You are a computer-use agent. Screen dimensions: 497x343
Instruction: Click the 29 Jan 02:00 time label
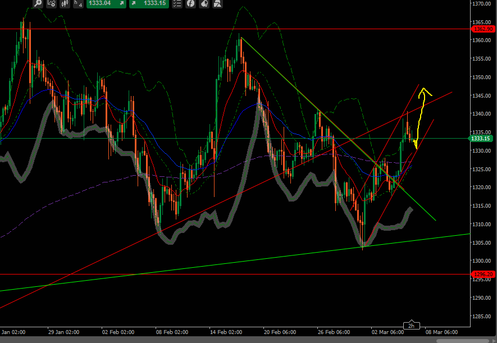[64, 332]
